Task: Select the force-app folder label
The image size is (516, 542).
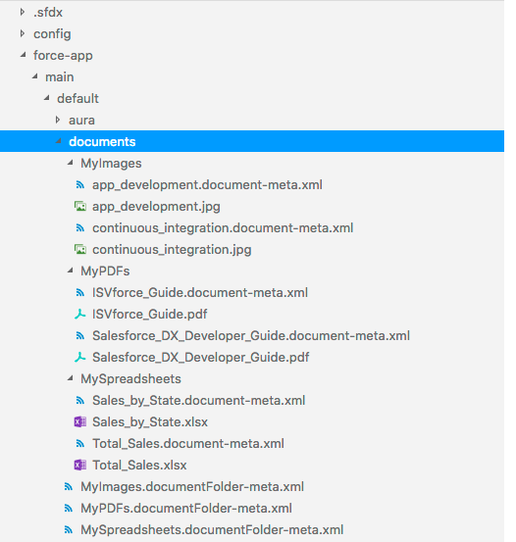Action: tap(63, 56)
